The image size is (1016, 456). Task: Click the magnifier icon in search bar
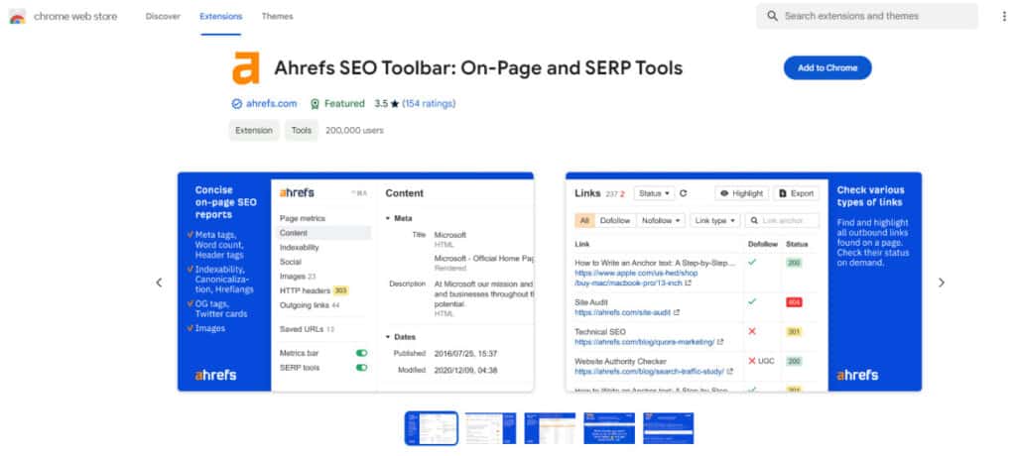(x=772, y=16)
